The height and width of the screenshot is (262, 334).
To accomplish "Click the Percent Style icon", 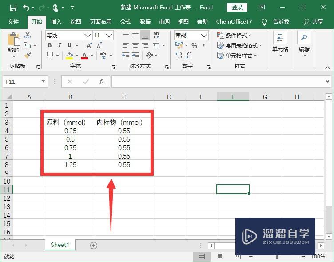I will coord(194,45).
